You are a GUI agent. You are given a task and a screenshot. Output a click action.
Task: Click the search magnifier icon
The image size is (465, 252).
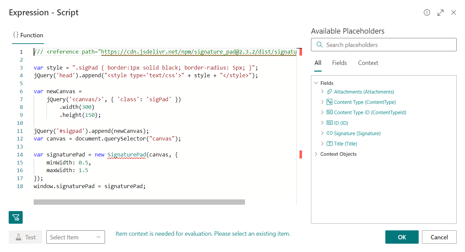click(319, 45)
